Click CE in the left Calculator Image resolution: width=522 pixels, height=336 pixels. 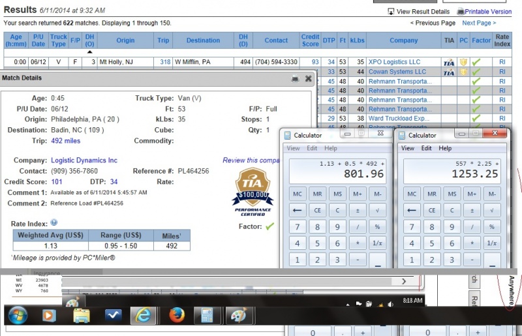pos(317,210)
